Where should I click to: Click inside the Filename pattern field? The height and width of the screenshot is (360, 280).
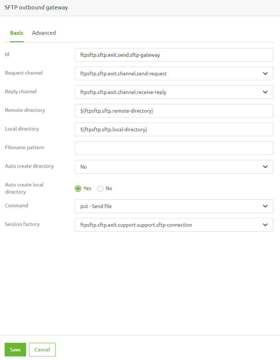(x=174, y=148)
